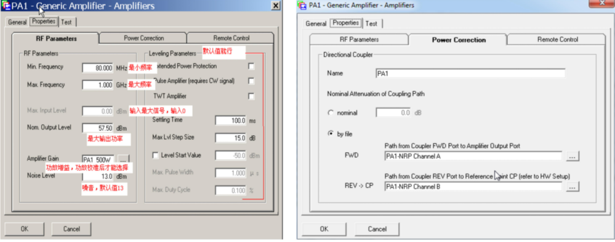
Task: Enable Level Start Value checkbox
Action: point(155,155)
